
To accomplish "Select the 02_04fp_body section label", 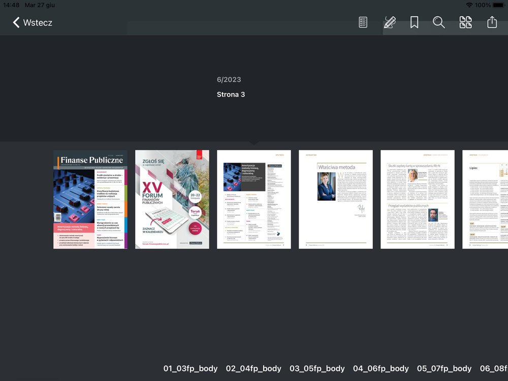I will (x=253, y=368).
